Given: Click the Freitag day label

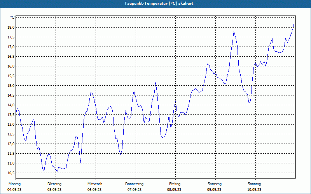Looking at the screenshot, I should coord(175,184).
